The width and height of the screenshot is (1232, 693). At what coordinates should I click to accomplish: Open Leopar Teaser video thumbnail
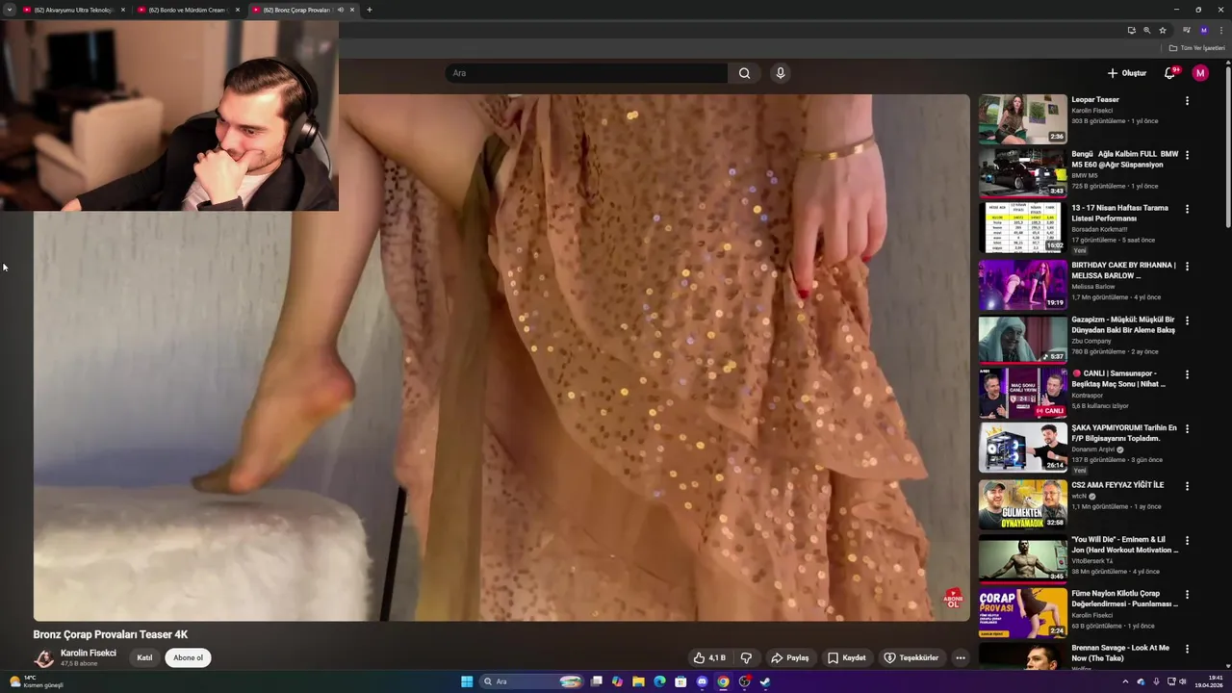(x=1022, y=118)
